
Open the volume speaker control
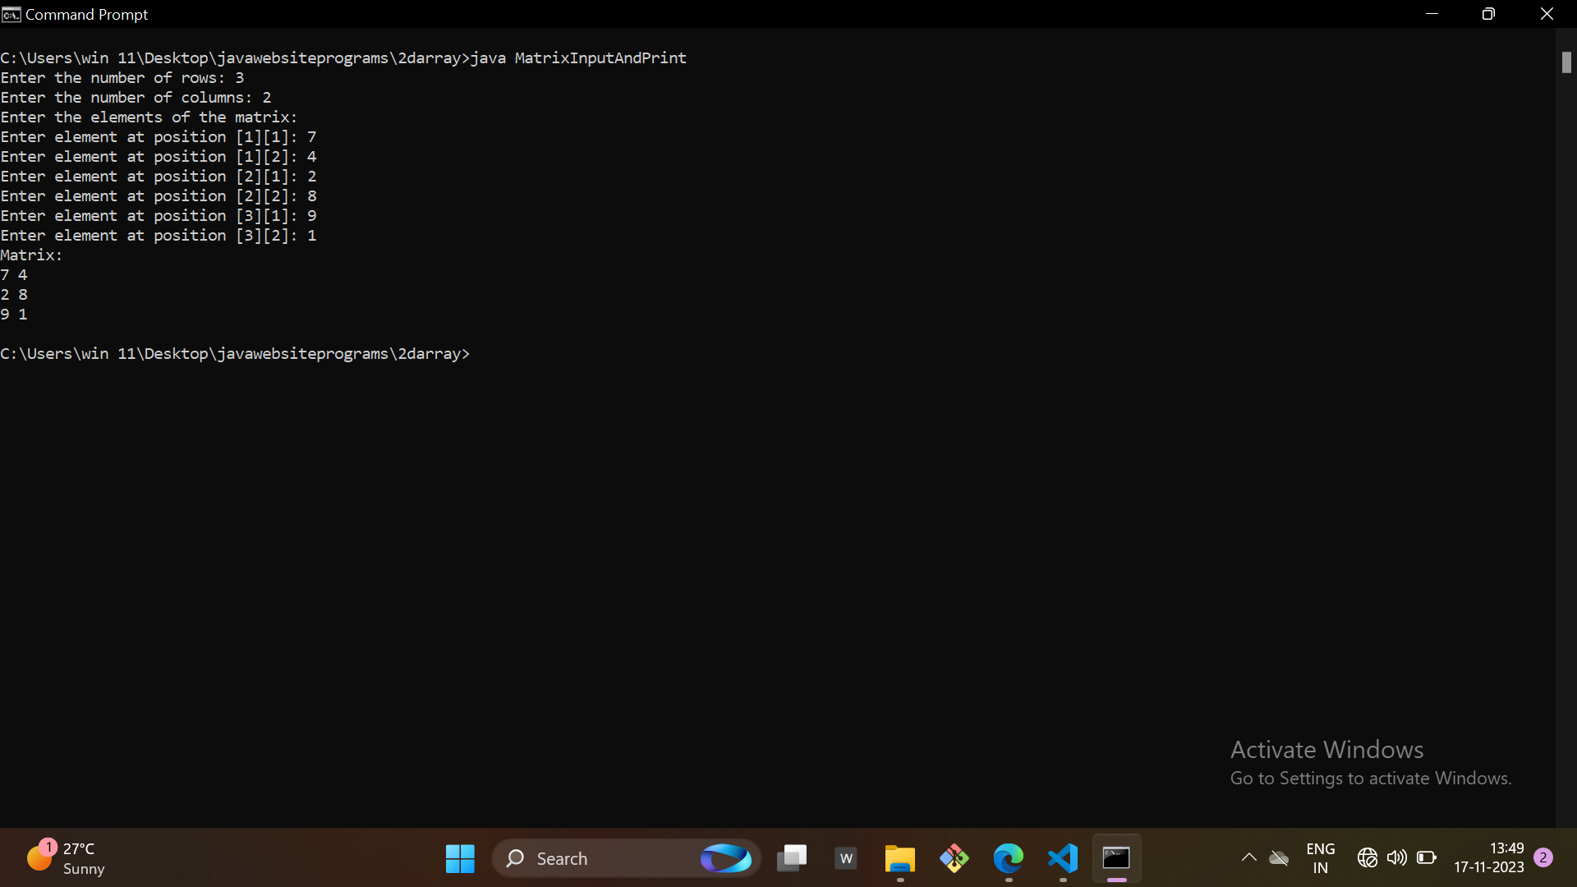pos(1396,858)
